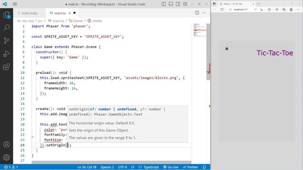Open the VS Code hamburger menu

(x=15, y=4)
